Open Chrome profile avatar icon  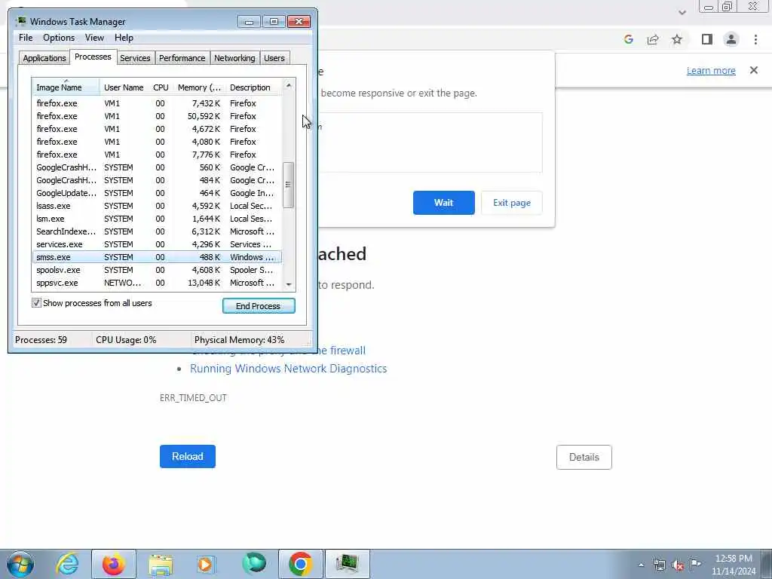pos(731,39)
